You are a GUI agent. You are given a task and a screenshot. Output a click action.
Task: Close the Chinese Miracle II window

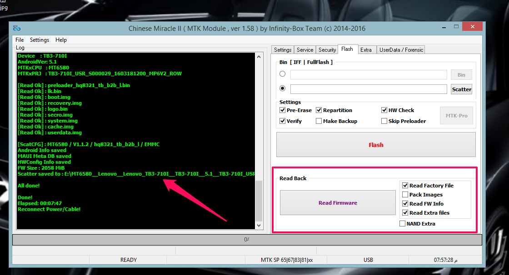pos(473,27)
